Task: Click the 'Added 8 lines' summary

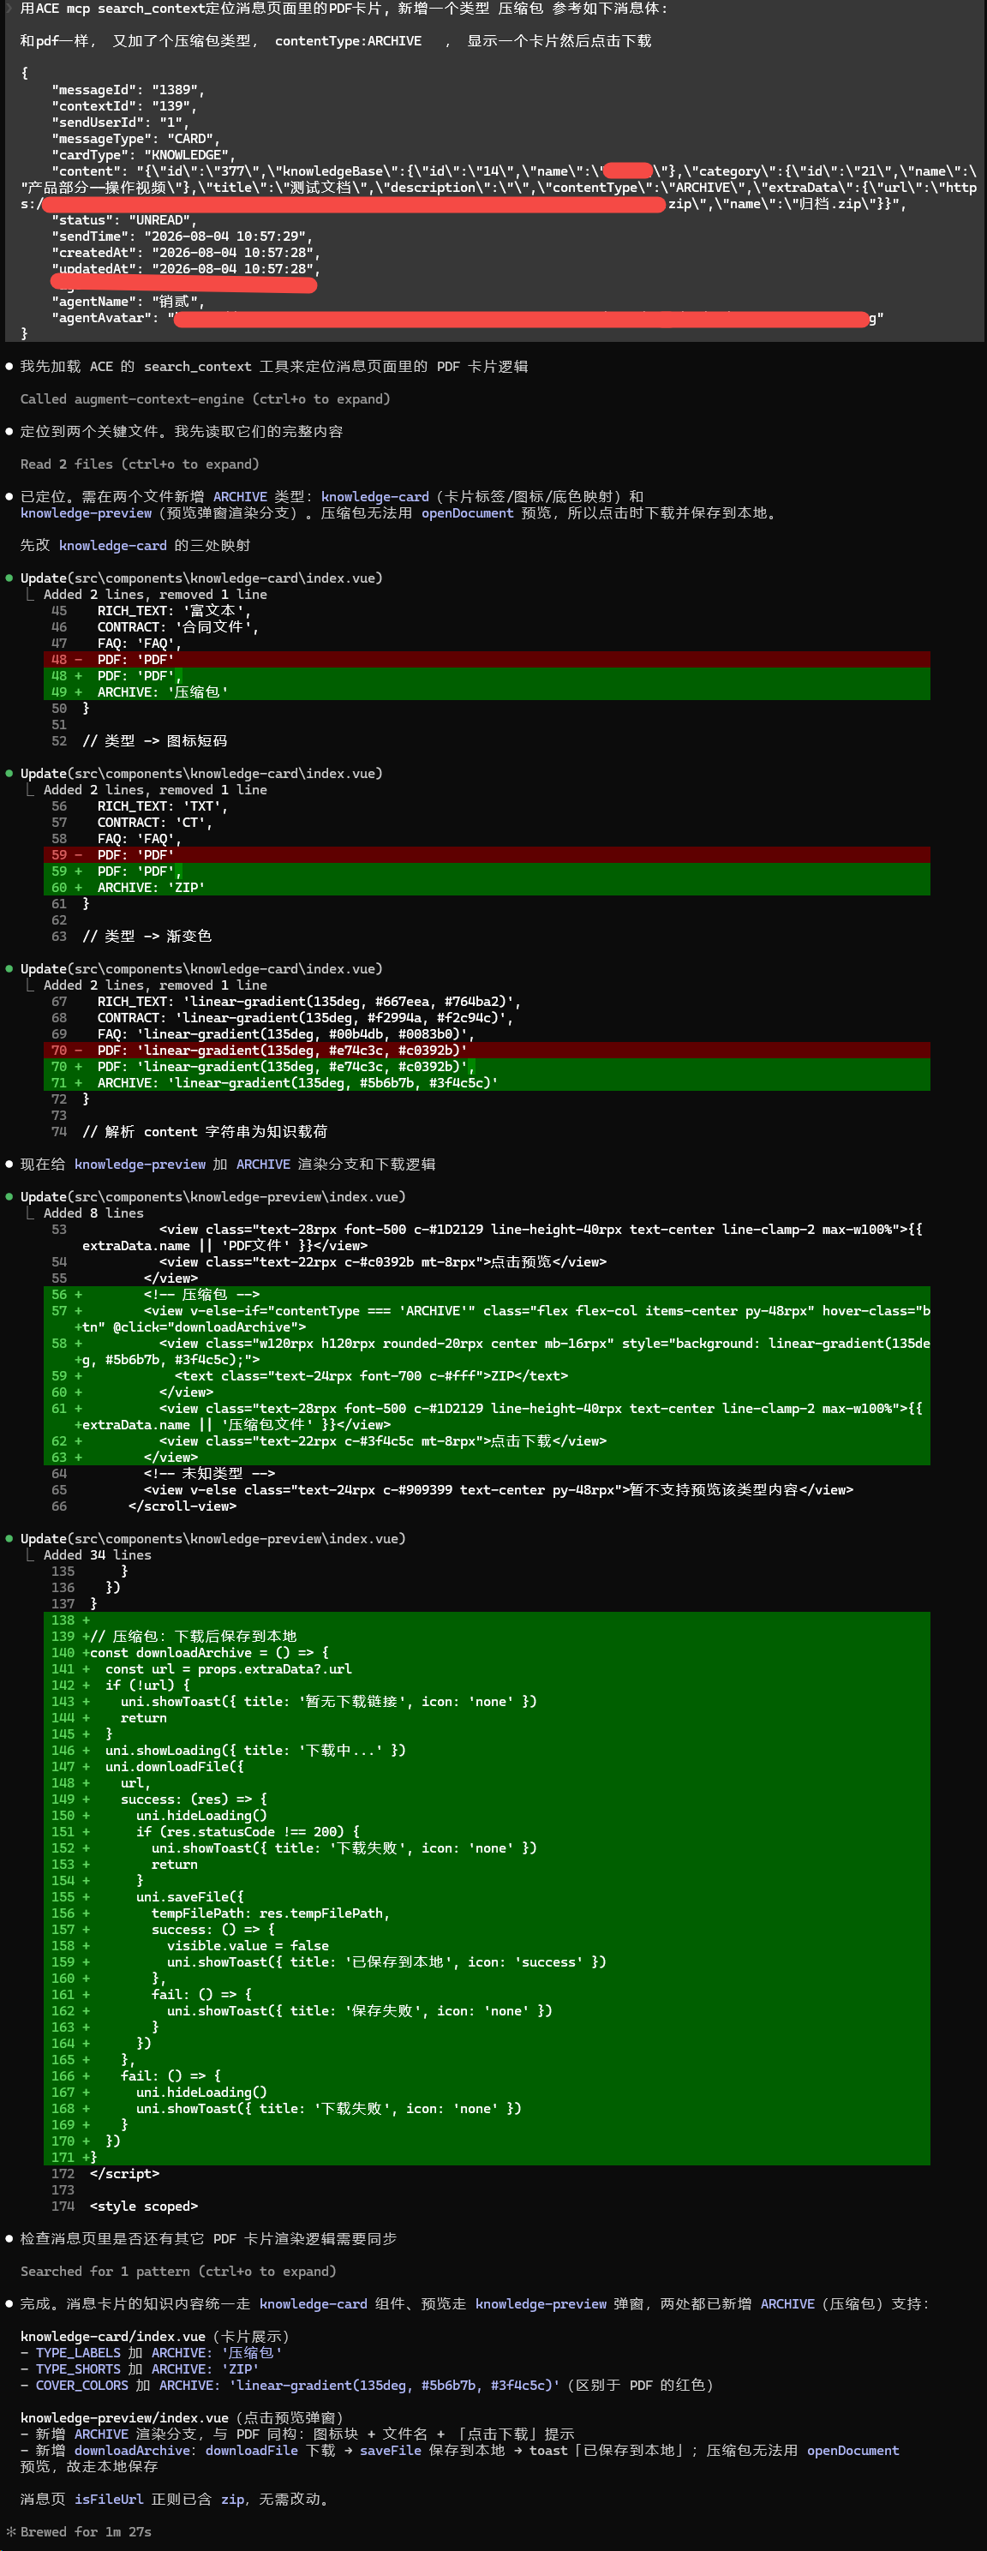Action: click(x=93, y=1213)
